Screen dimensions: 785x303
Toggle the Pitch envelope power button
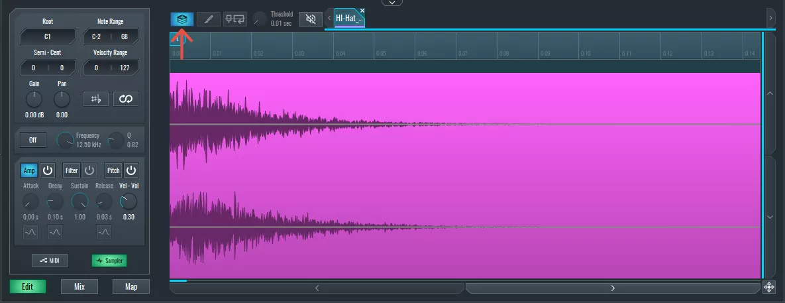coord(131,171)
